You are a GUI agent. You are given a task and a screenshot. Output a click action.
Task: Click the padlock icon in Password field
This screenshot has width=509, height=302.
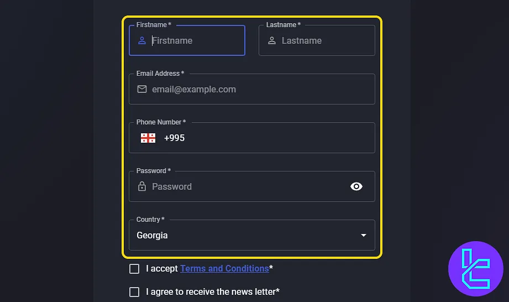pyautogui.click(x=142, y=186)
